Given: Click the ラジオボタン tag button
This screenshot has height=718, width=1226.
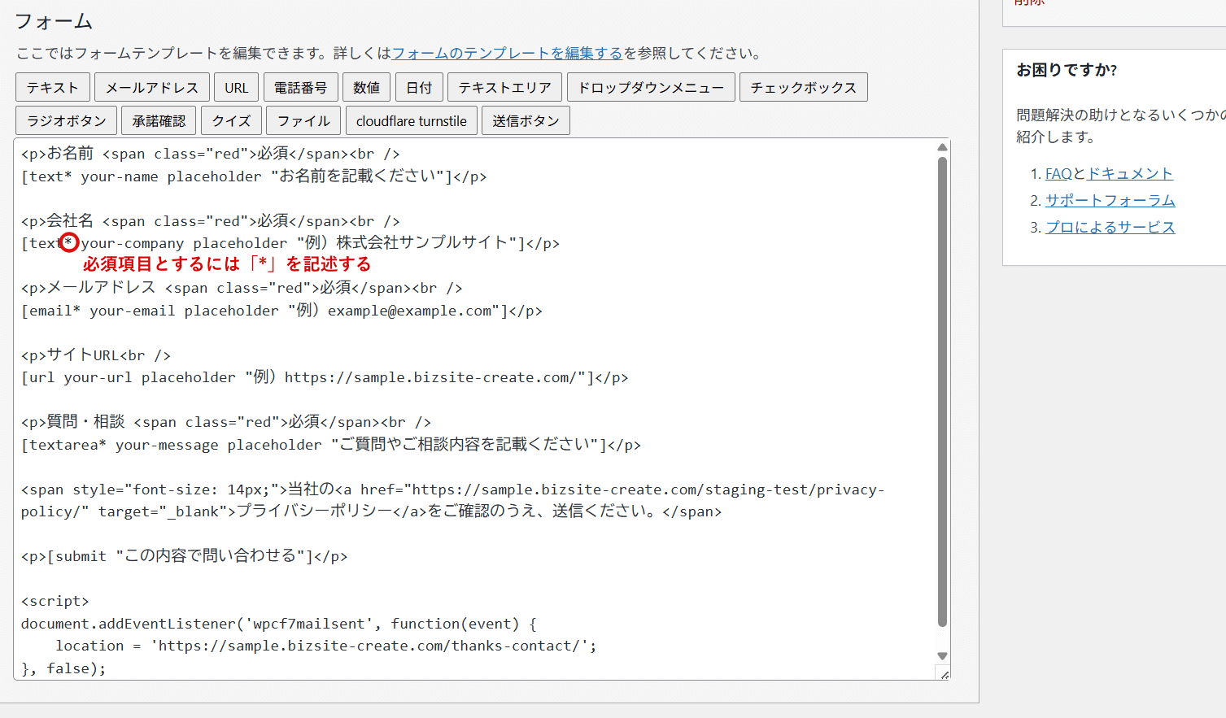Looking at the screenshot, I should pos(67,121).
